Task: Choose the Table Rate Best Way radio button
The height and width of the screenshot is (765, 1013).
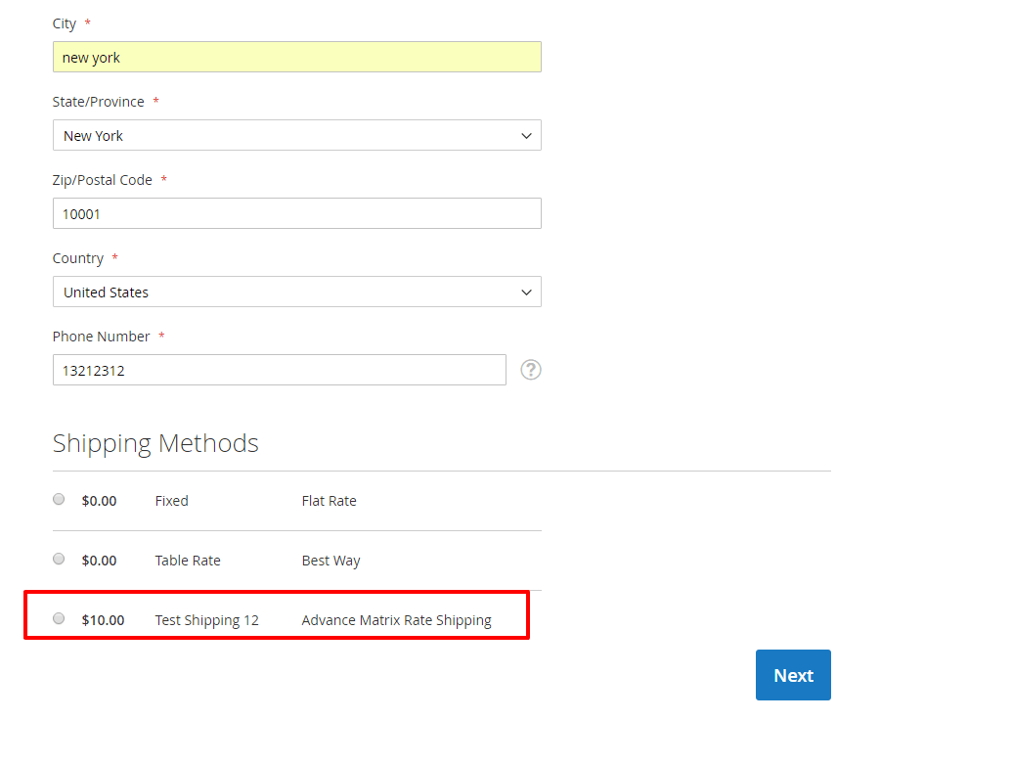Action: 59,559
